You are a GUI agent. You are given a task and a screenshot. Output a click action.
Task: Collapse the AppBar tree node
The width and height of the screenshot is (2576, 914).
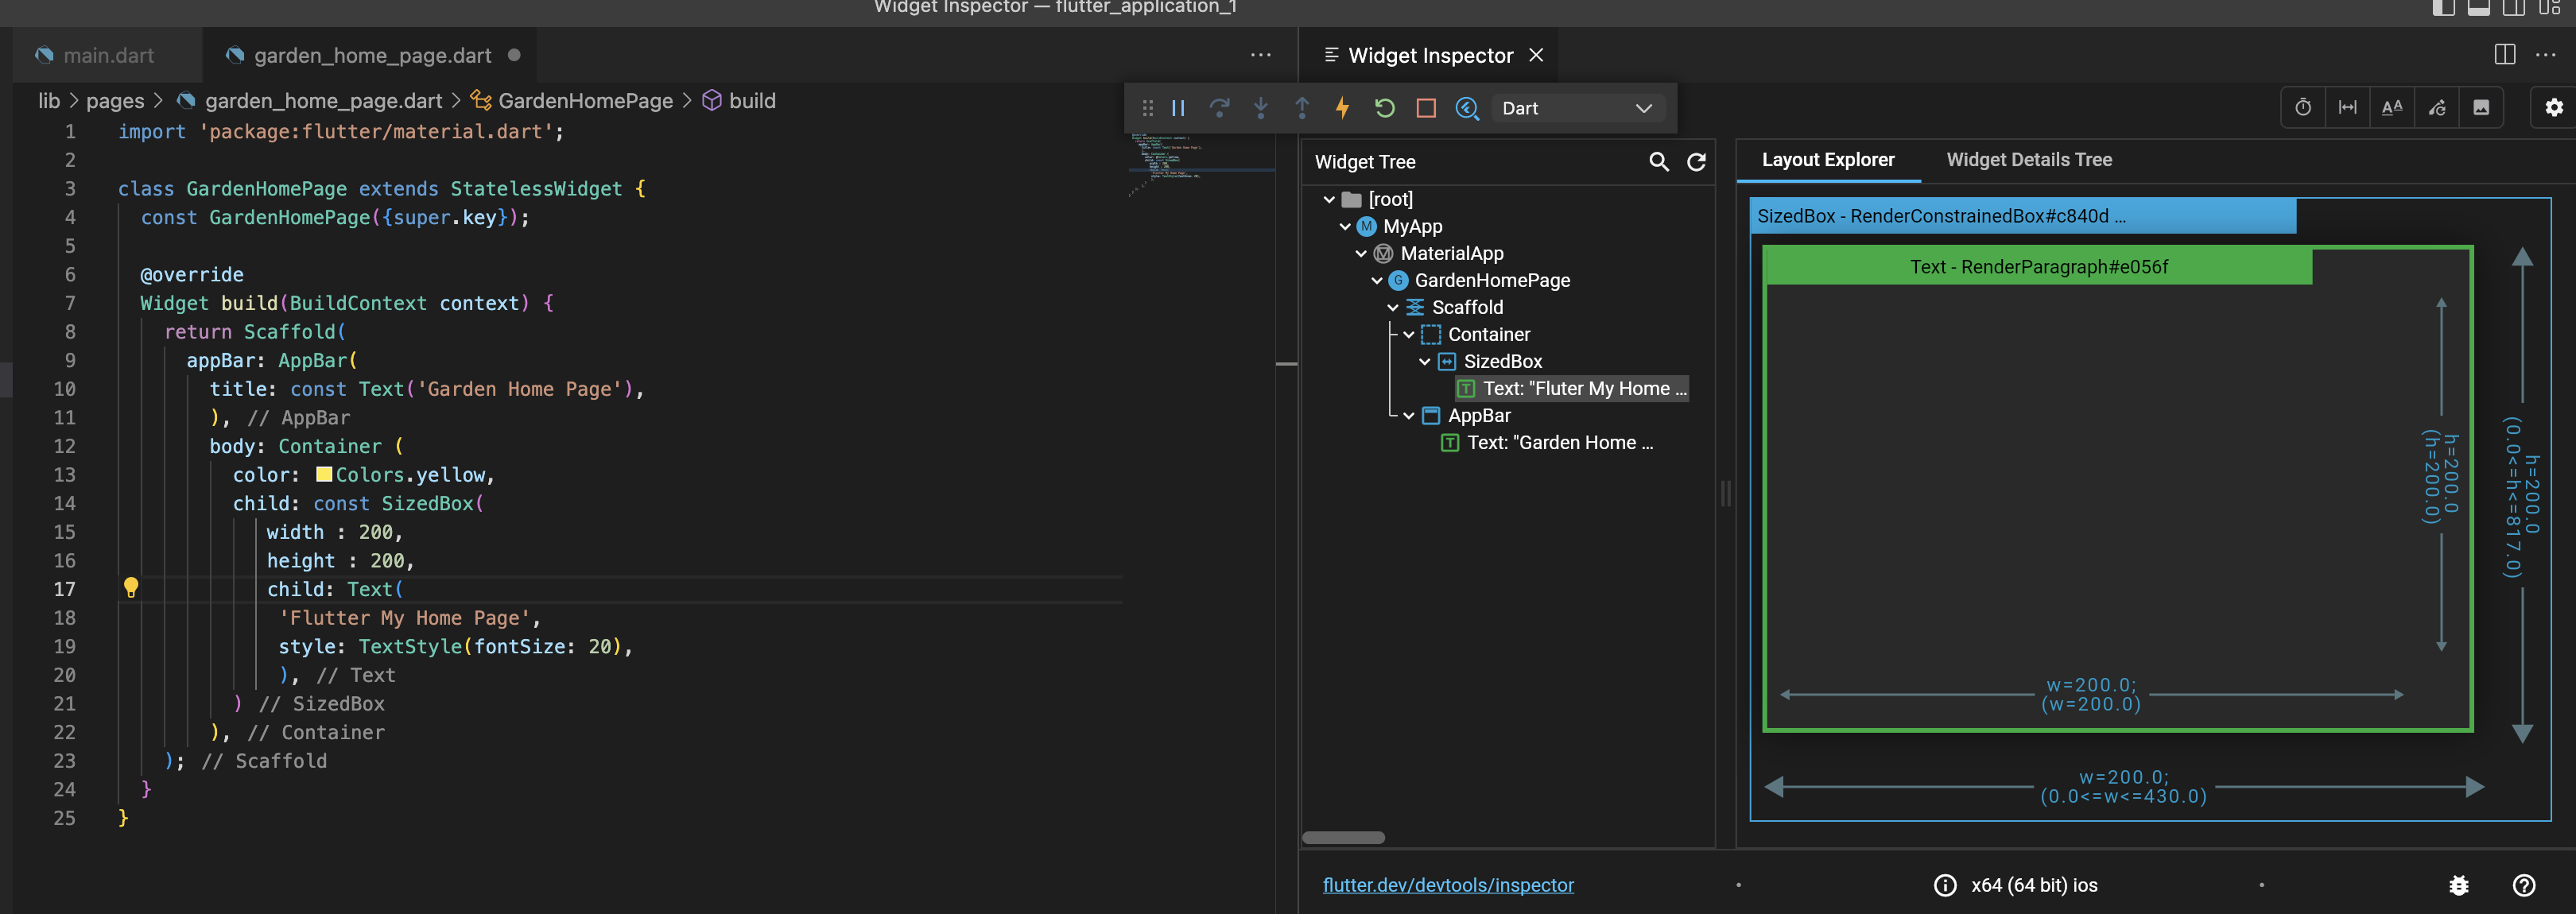[1409, 416]
